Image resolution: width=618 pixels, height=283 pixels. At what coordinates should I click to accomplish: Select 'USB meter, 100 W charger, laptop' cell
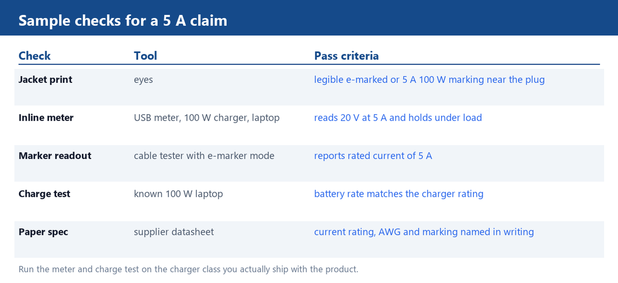click(x=207, y=118)
